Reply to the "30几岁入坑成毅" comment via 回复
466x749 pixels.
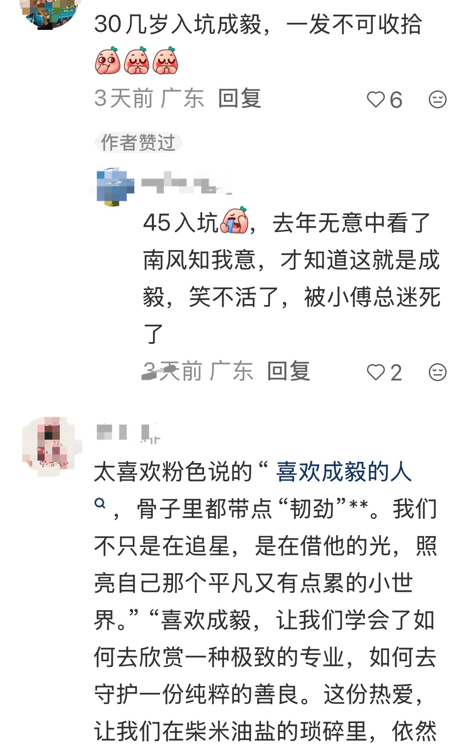[240, 99]
